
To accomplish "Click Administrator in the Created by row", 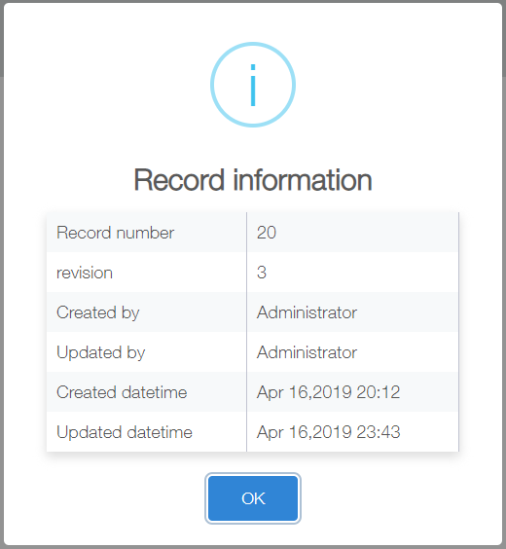I will (x=307, y=312).
